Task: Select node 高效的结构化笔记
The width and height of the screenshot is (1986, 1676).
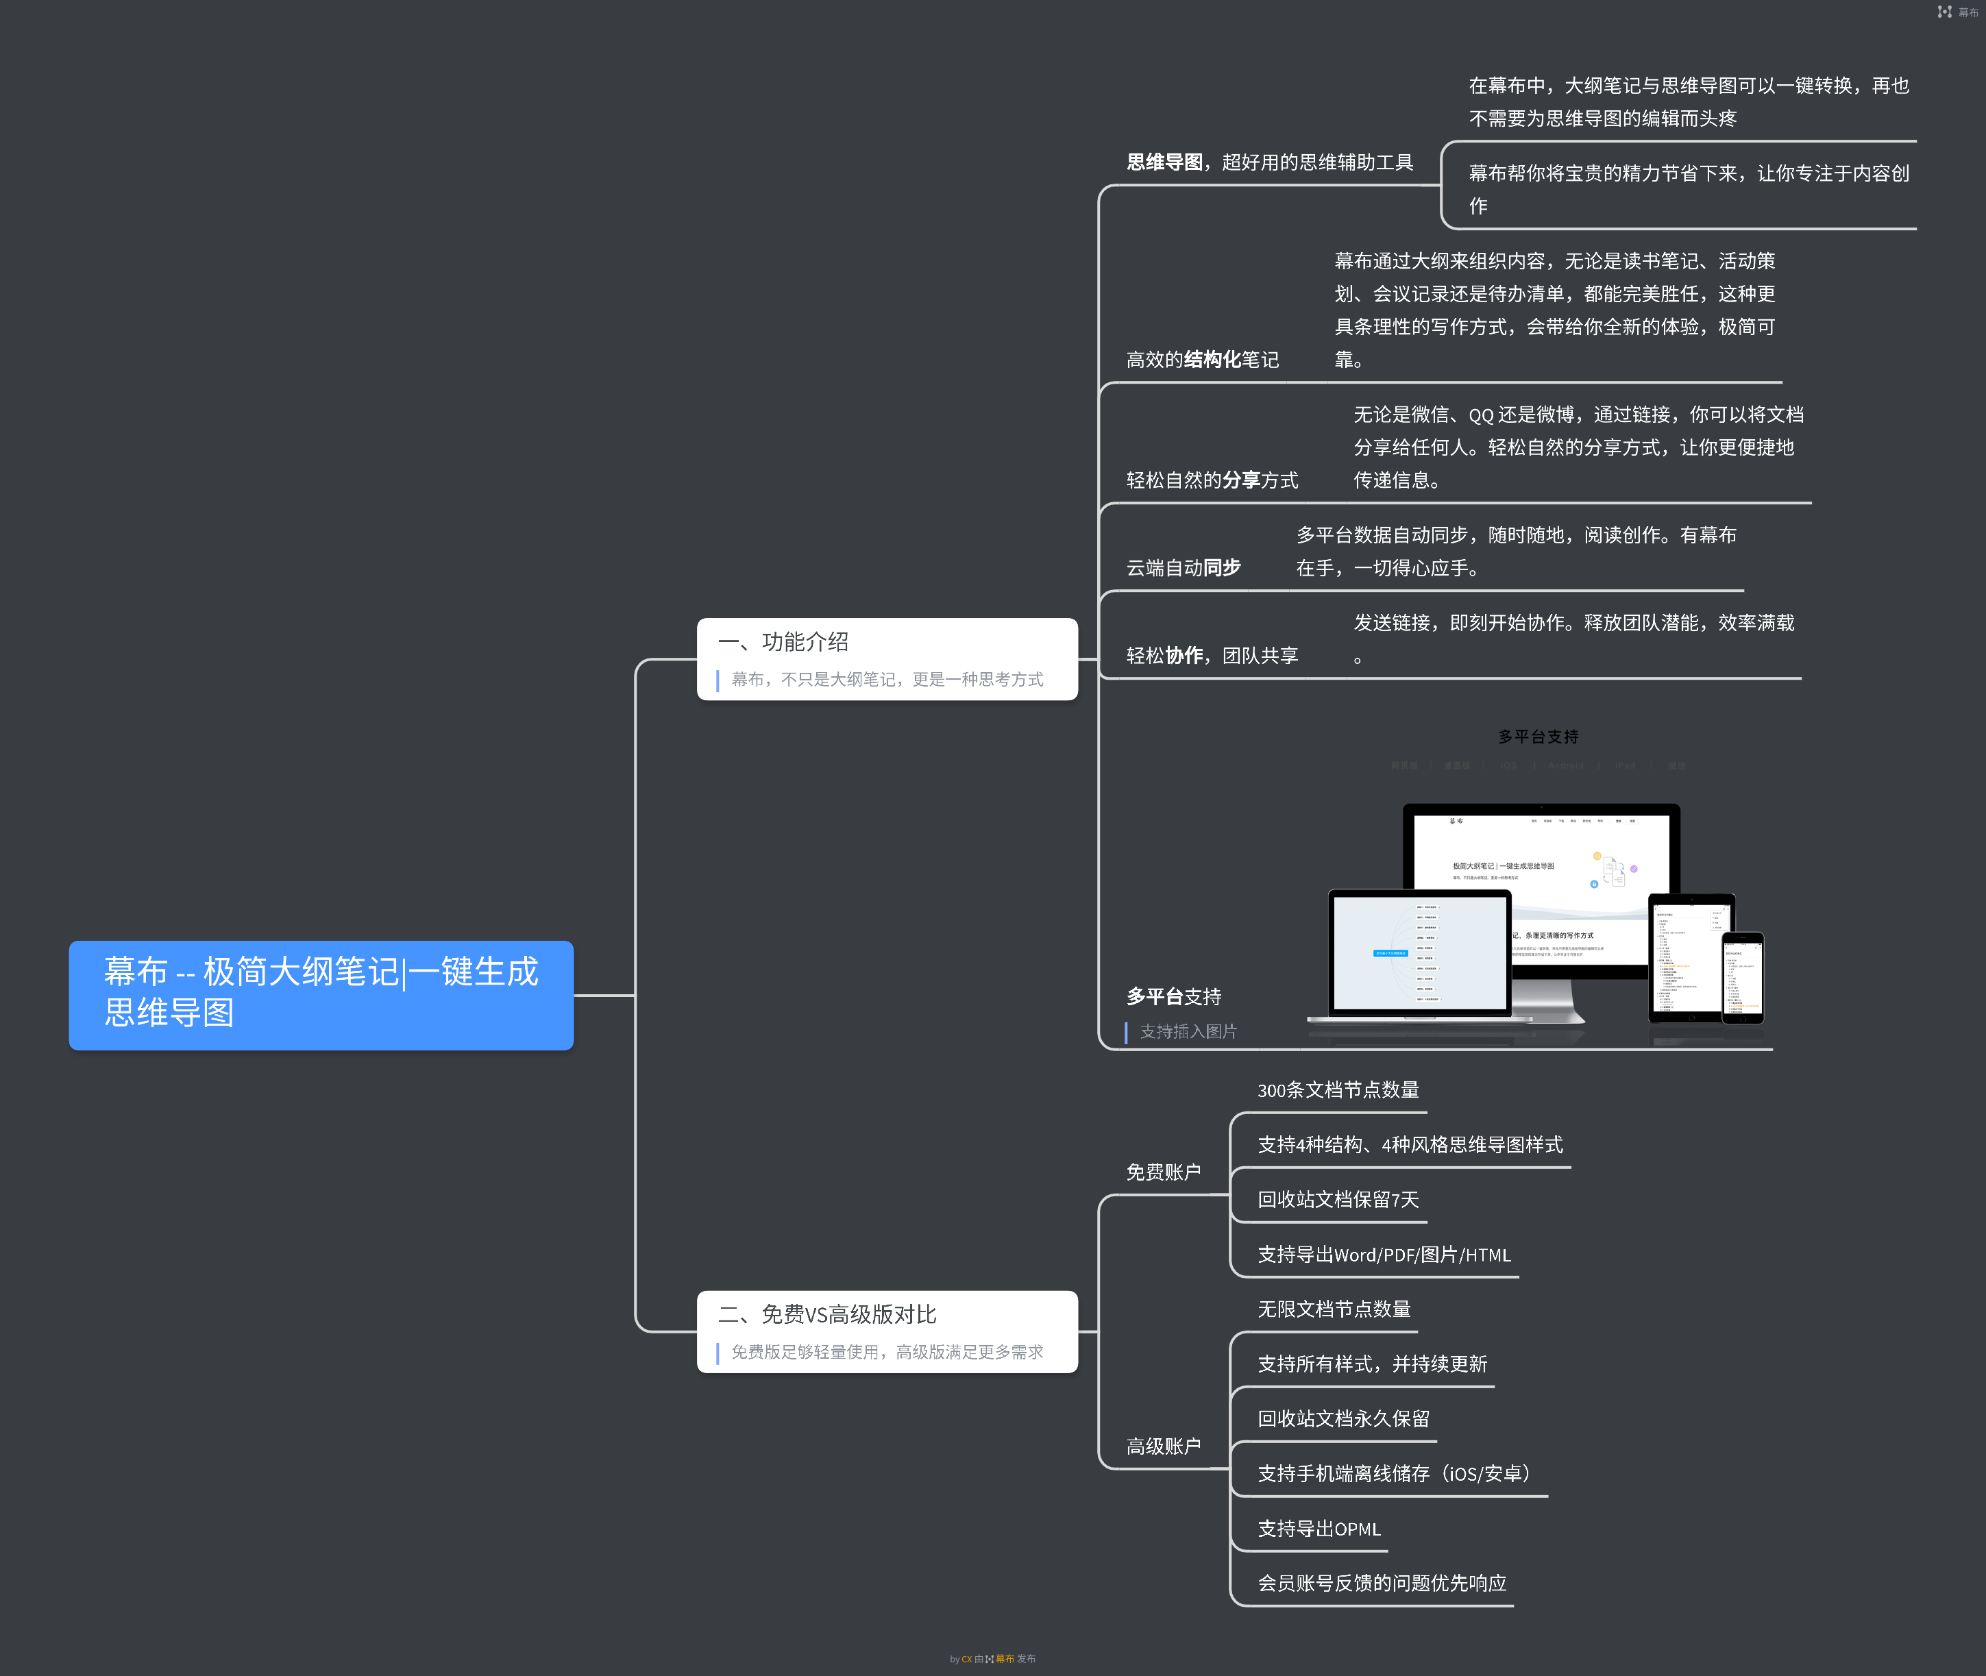Action: tap(1202, 359)
